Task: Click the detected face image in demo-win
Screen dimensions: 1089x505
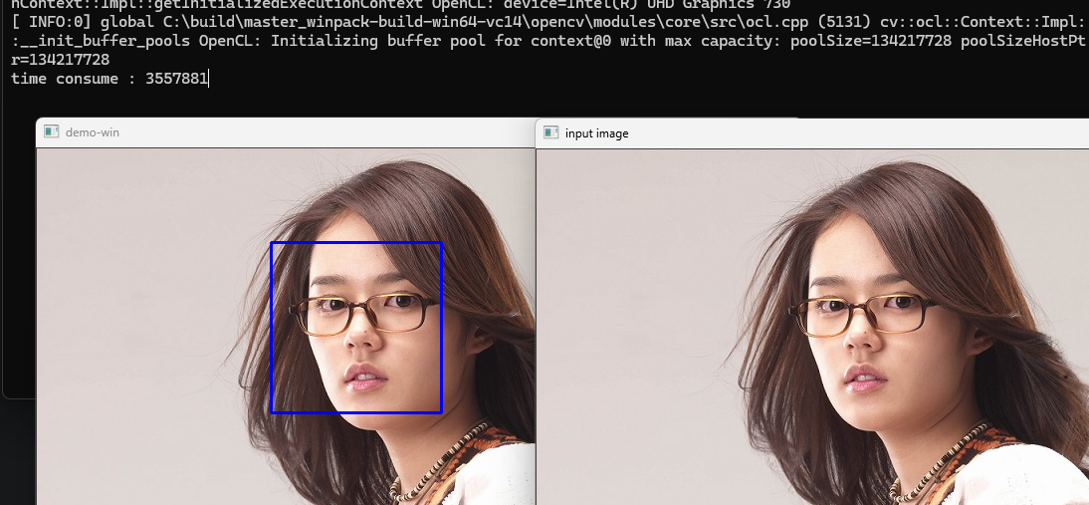Action: click(286, 327)
